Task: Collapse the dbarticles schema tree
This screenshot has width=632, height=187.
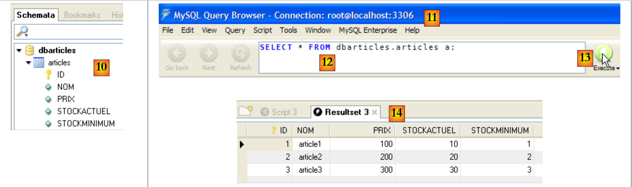Action: tap(19, 50)
